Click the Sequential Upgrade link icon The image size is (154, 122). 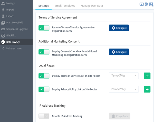tap(3, 29)
